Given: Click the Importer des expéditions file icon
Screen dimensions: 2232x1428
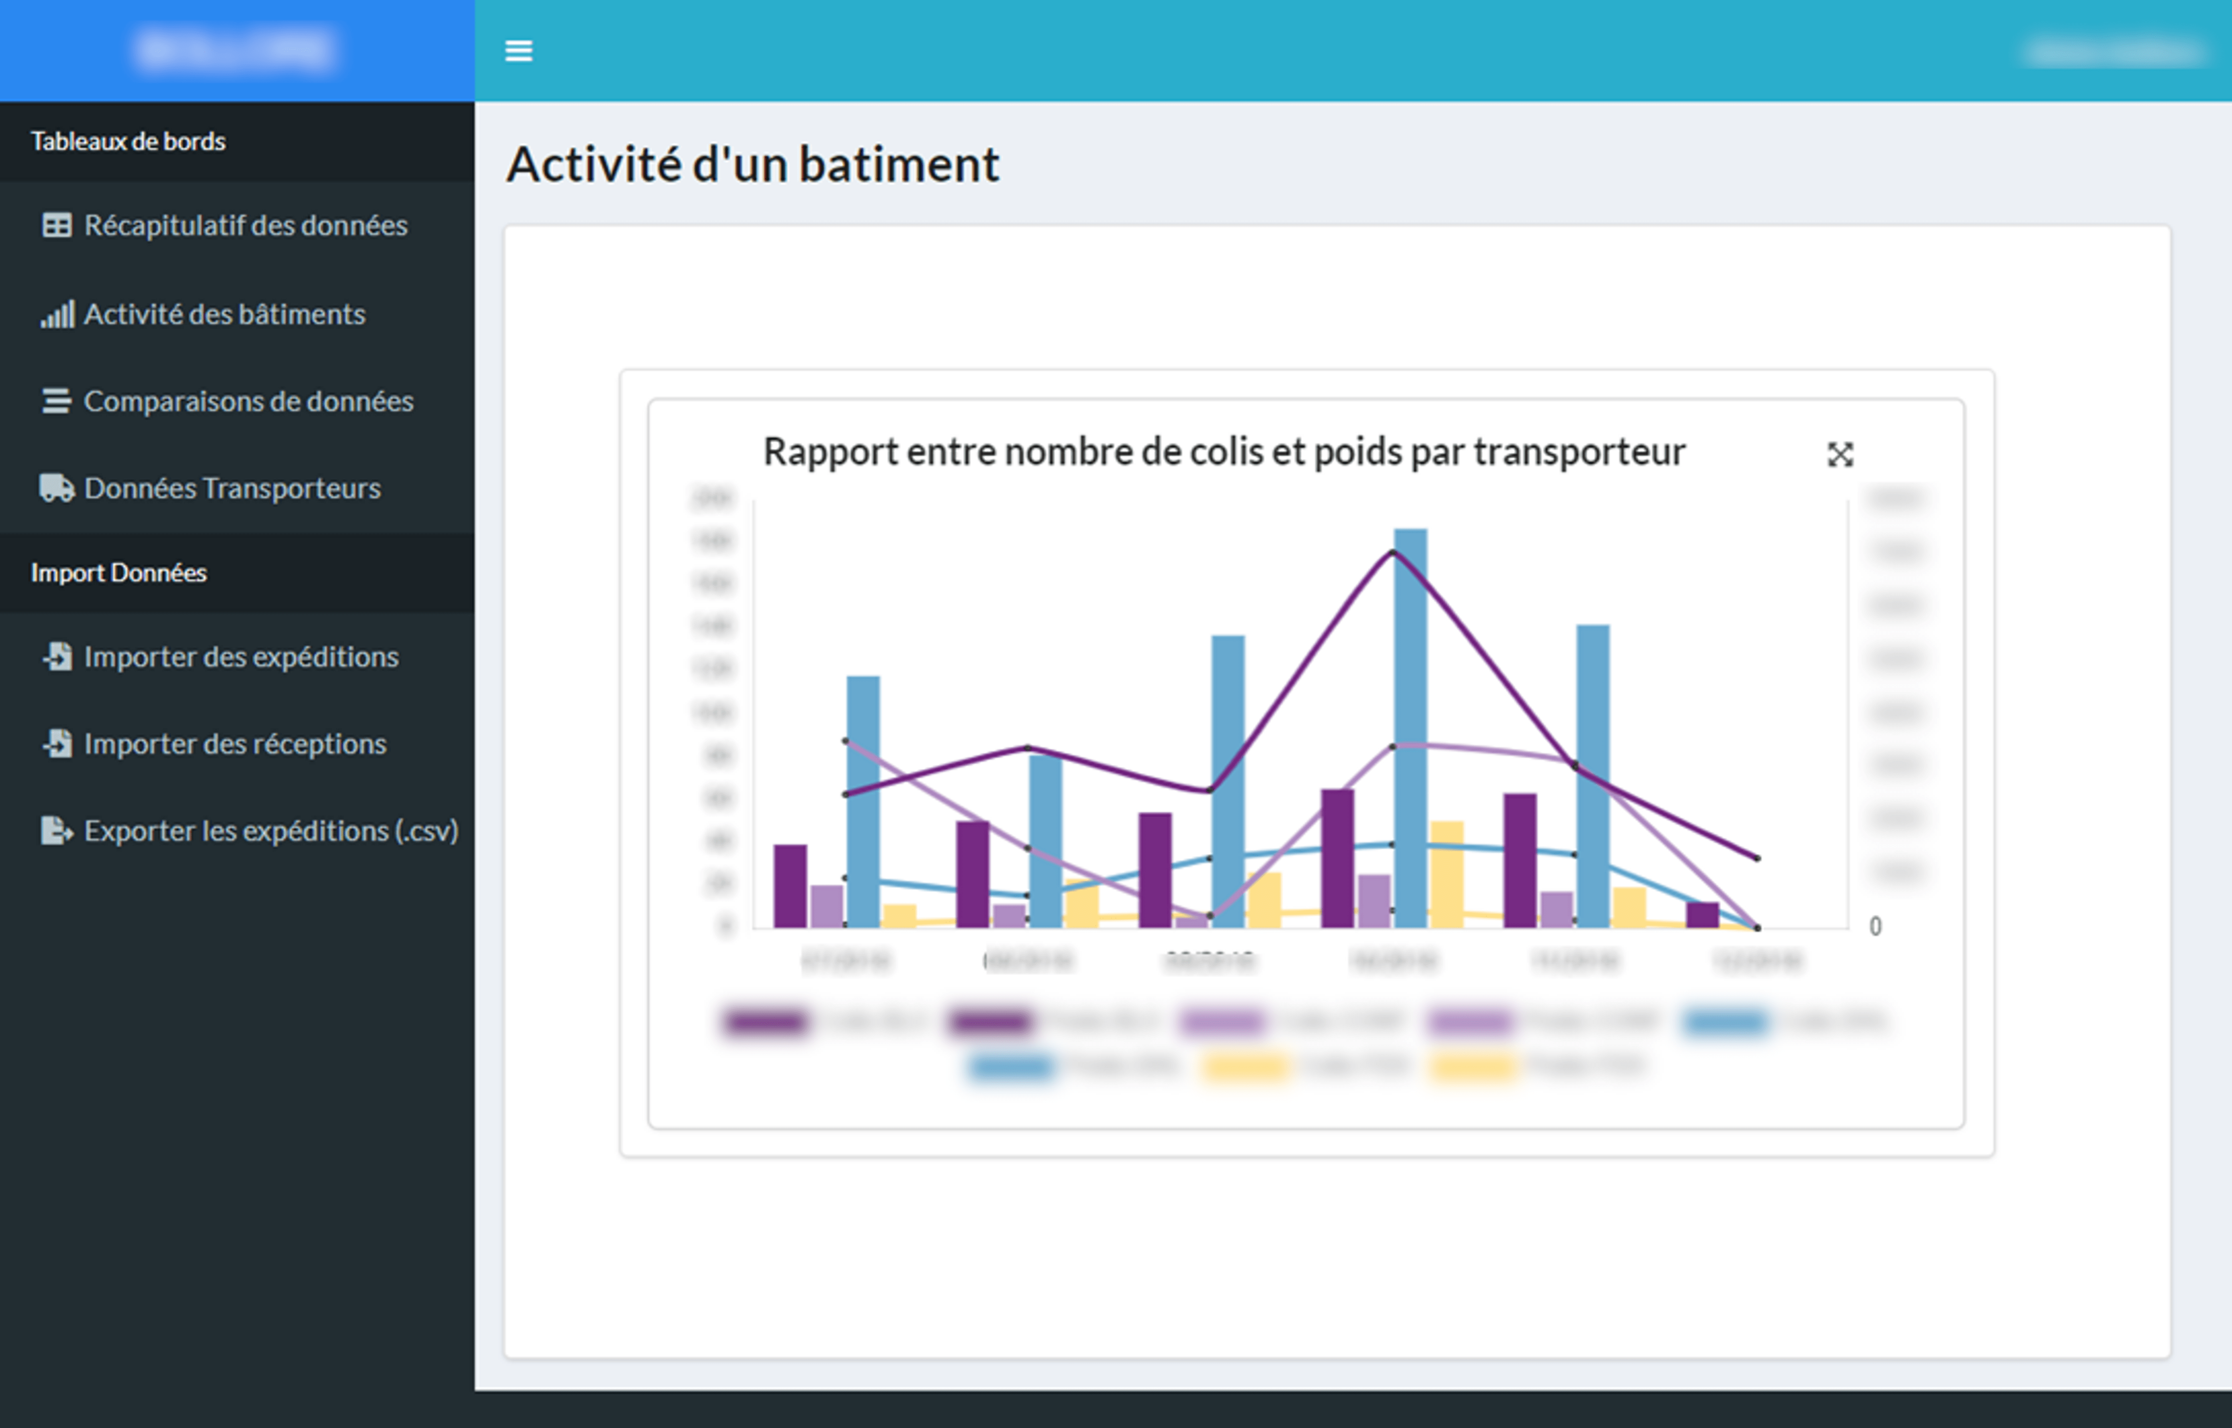Looking at the screenshot, I should point(57,656).
